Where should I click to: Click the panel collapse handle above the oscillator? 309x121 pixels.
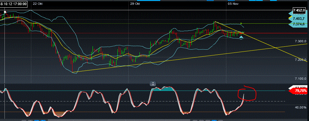point(153,84)
